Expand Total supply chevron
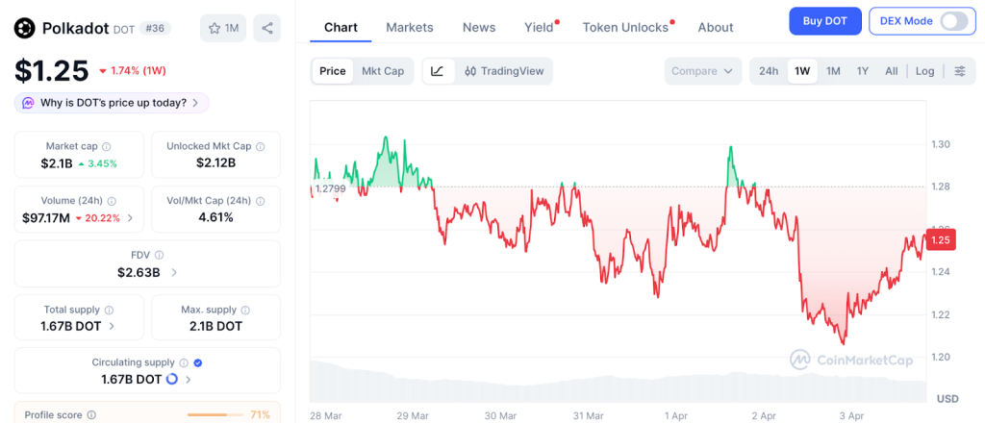Screen dimensions: 985x423 click(x=113, y=326)
